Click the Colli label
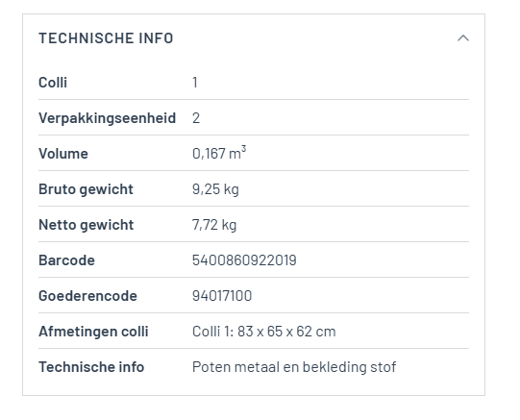 click(x=53, y=83)
